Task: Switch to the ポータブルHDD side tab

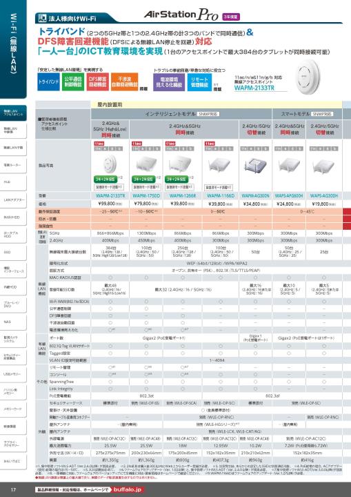Action: click(13, 235)
